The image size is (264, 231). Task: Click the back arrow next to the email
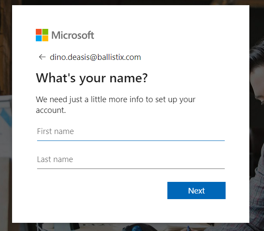(42, 57)
